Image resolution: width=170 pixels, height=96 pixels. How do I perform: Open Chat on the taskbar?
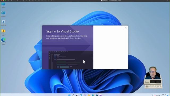tap(85, 95)
